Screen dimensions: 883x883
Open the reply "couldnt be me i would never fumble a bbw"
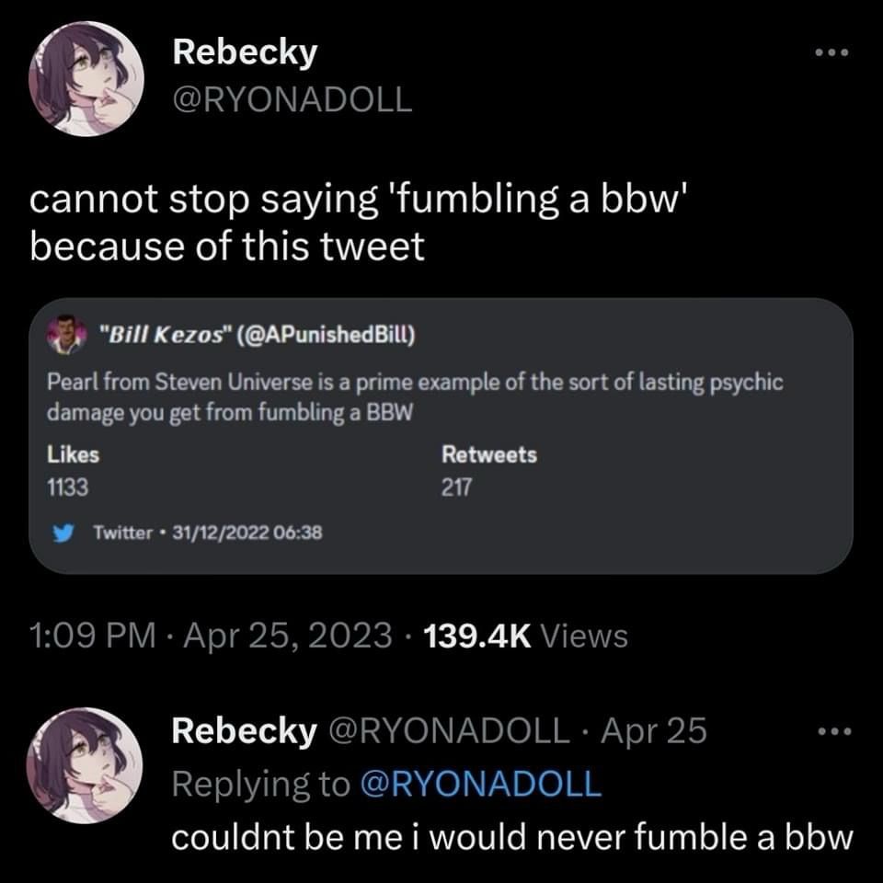pyautogui.click(x=513, y=839)
